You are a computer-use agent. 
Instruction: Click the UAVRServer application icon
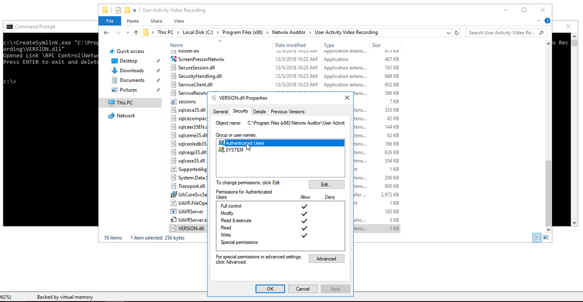[x=173, y=211]
